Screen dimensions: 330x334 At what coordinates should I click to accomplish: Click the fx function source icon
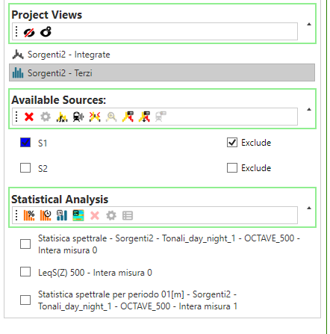click(x=62, y=117)
